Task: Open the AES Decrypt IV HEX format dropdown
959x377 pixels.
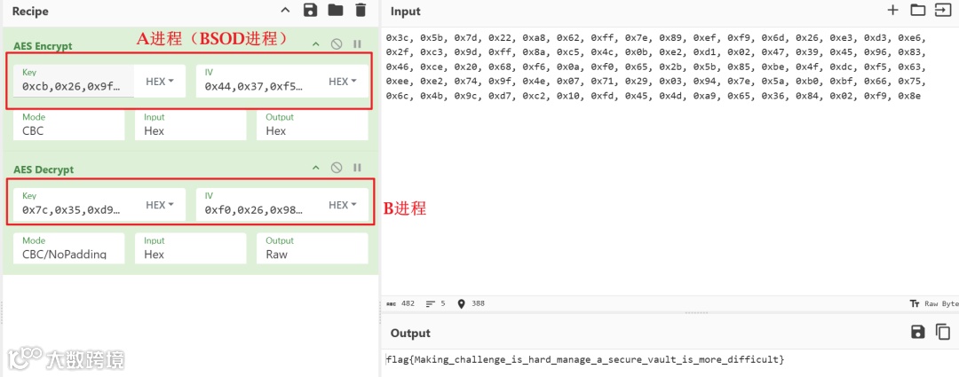Action: pyautogui.click(x=343, y=205)
